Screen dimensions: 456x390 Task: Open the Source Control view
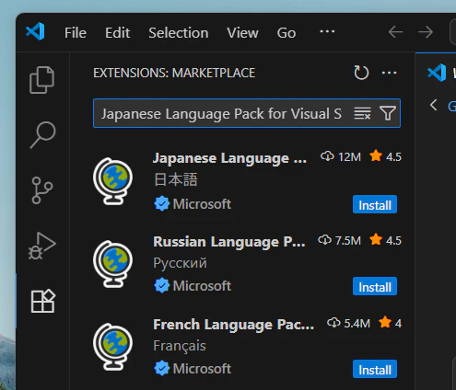42,190
